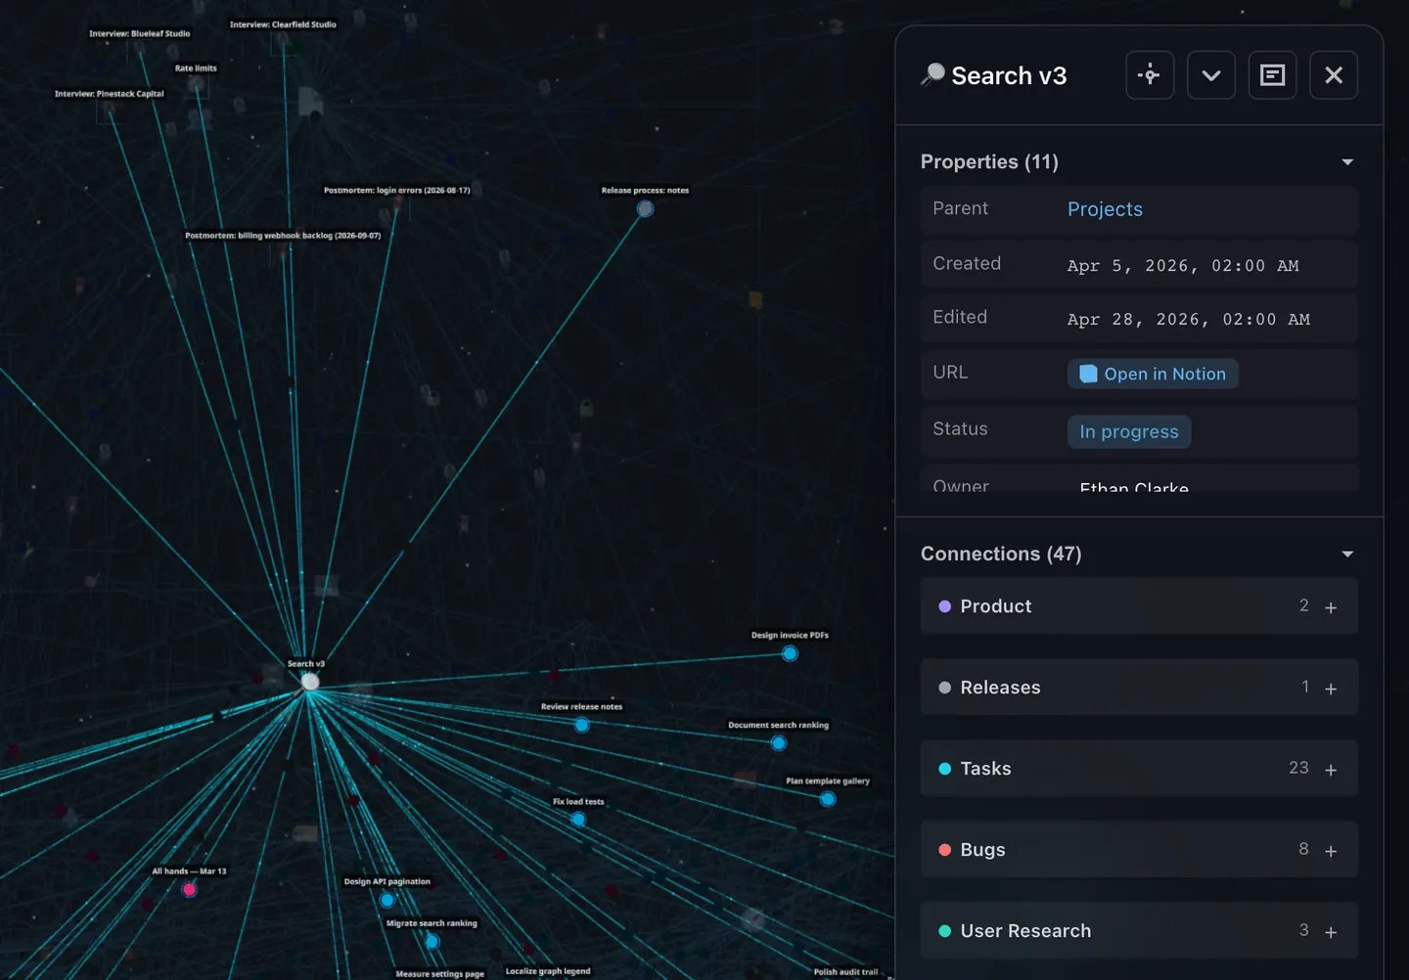Screen dimensions: 1409x980
Task: Select the Design API pagination graph node
Action: coord(387,900)
